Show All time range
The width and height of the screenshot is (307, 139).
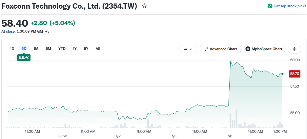98,49
